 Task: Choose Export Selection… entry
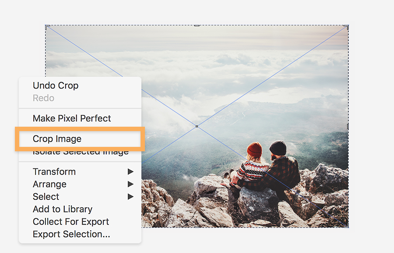tap(80, 234)
